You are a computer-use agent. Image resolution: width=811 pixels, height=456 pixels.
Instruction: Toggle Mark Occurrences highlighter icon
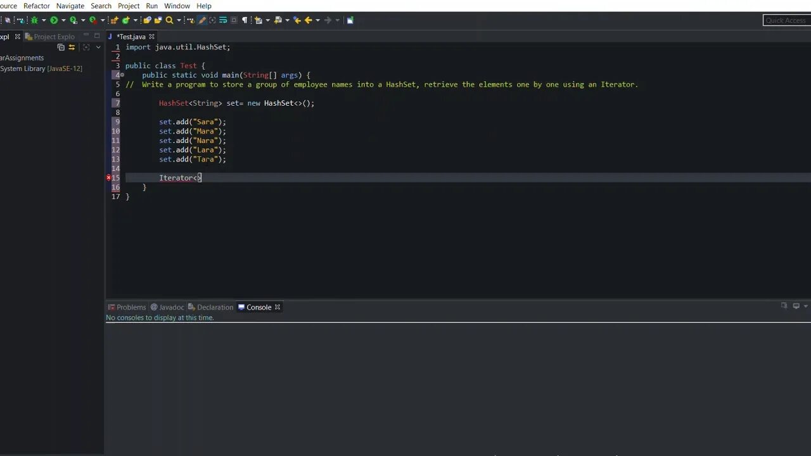pos(202,20)
